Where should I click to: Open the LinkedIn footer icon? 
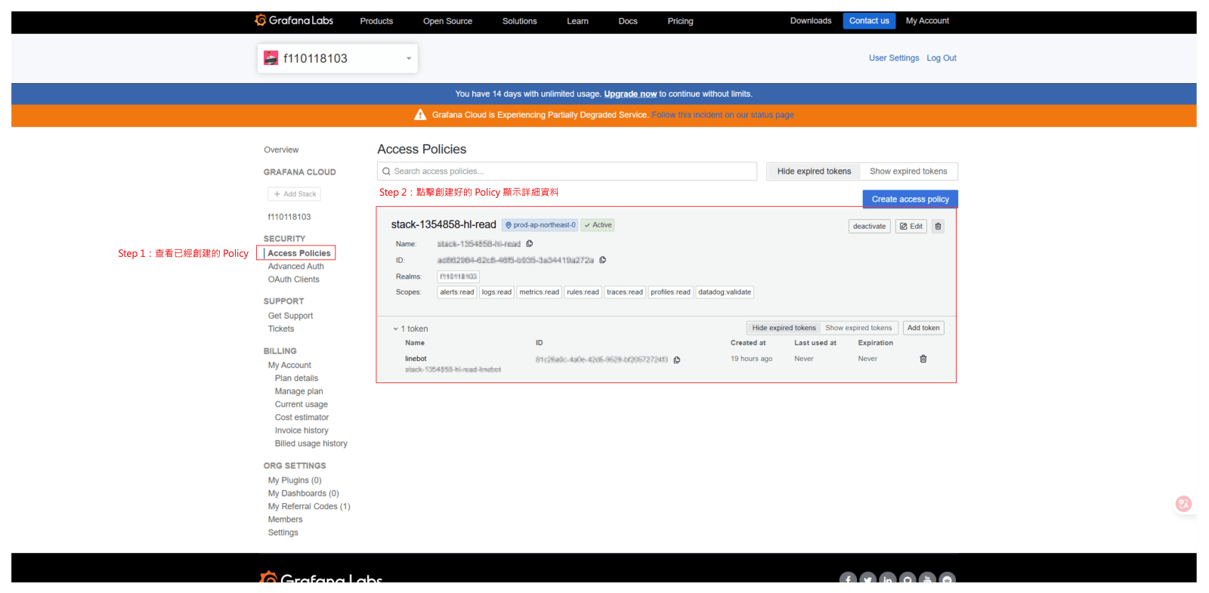pos(887,579)
